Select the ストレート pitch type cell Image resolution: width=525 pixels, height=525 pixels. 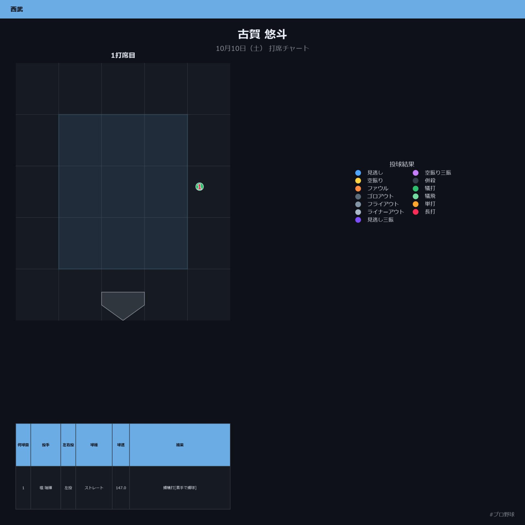click(94, 488)
